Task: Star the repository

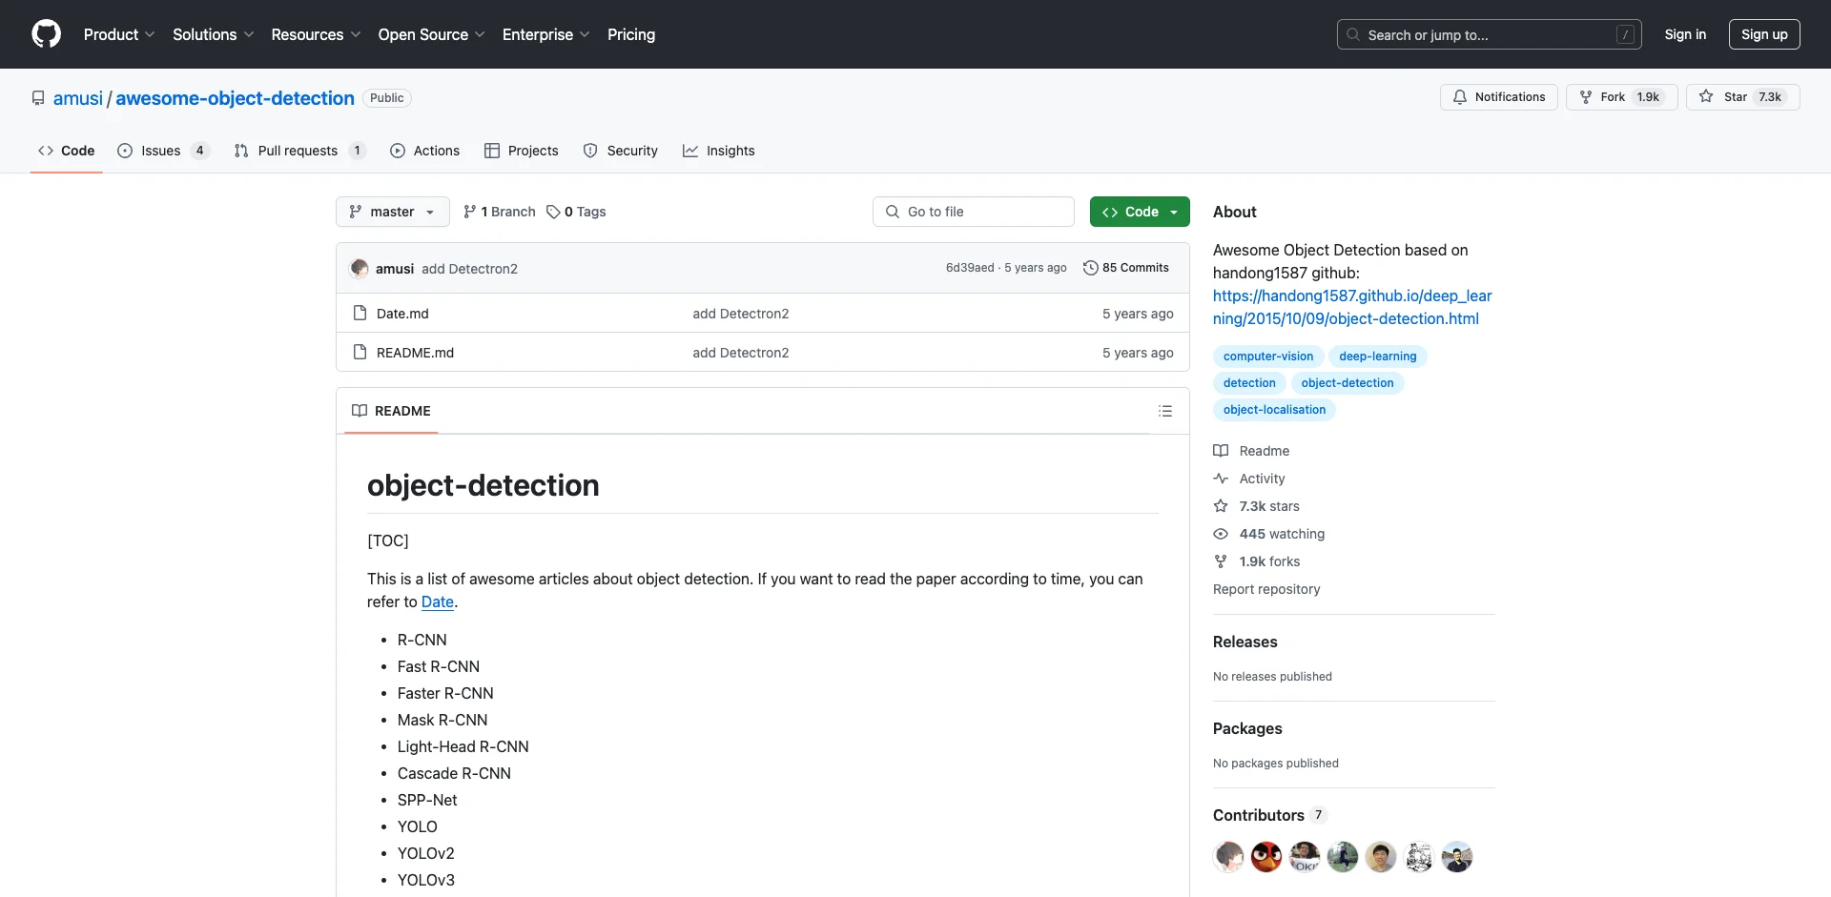Action: click(x=1742, y=97)
